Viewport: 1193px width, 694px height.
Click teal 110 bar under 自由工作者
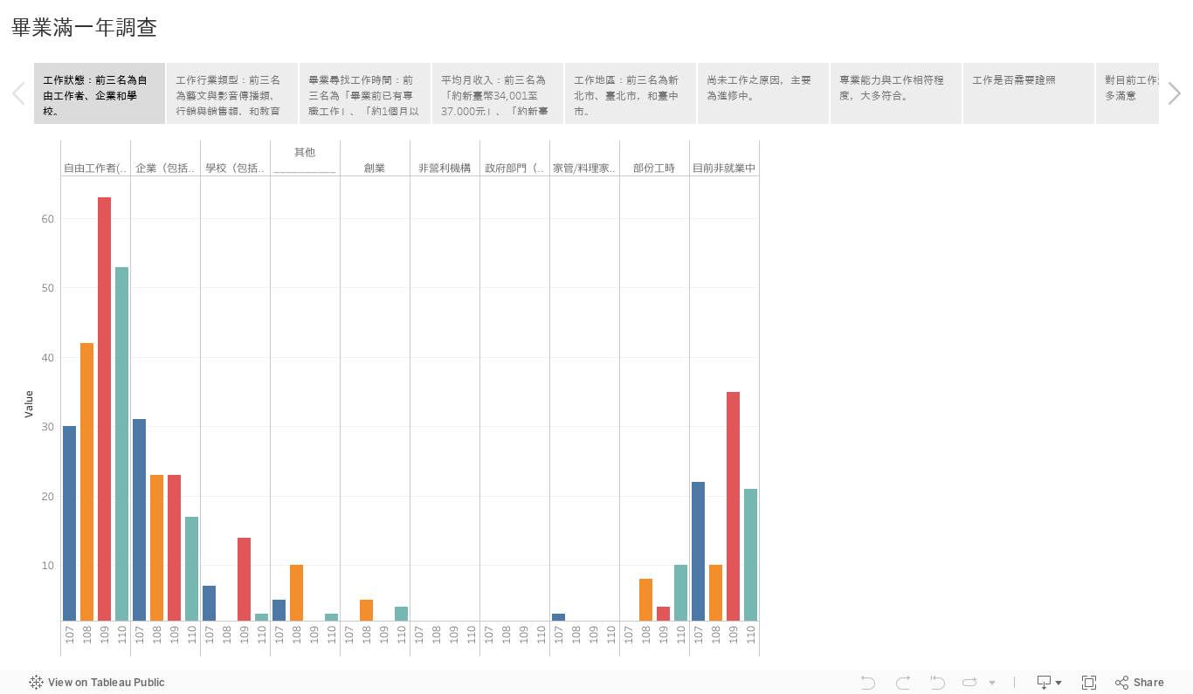121,443
